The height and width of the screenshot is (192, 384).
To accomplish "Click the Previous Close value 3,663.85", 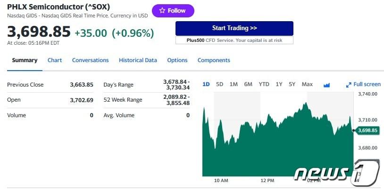I will pos(82,85).
